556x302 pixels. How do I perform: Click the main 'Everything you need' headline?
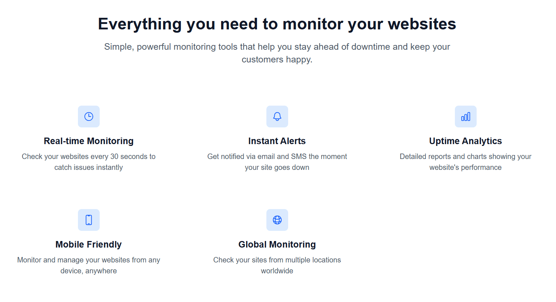coord(277,24)
